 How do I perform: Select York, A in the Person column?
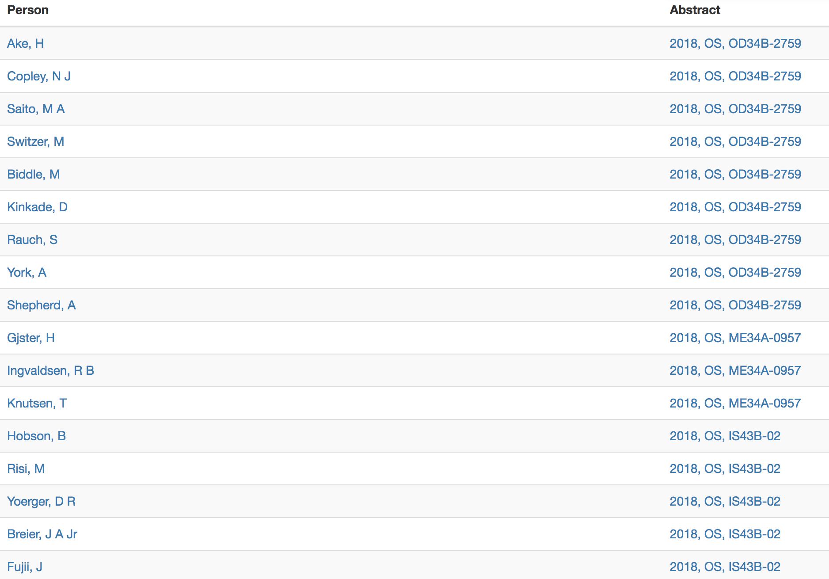[x=27, y=272]
